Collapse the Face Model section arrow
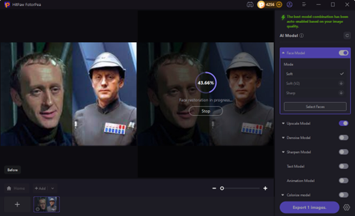Image resolution: width=355 pixels, height=216 pixels. point(283,53)
